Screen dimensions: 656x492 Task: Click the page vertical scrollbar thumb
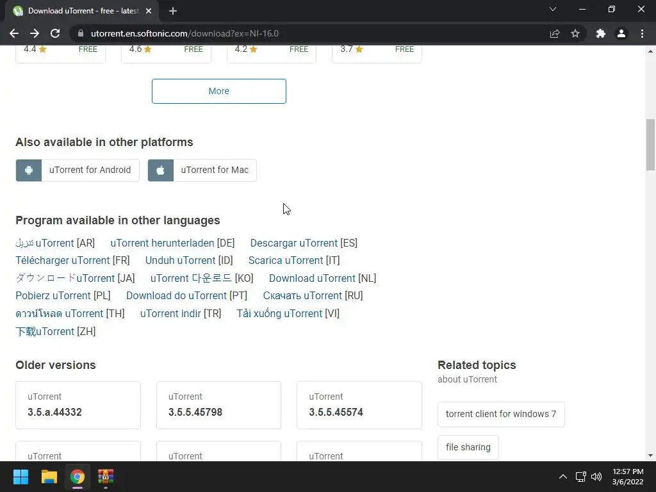(x=650, y=145)
